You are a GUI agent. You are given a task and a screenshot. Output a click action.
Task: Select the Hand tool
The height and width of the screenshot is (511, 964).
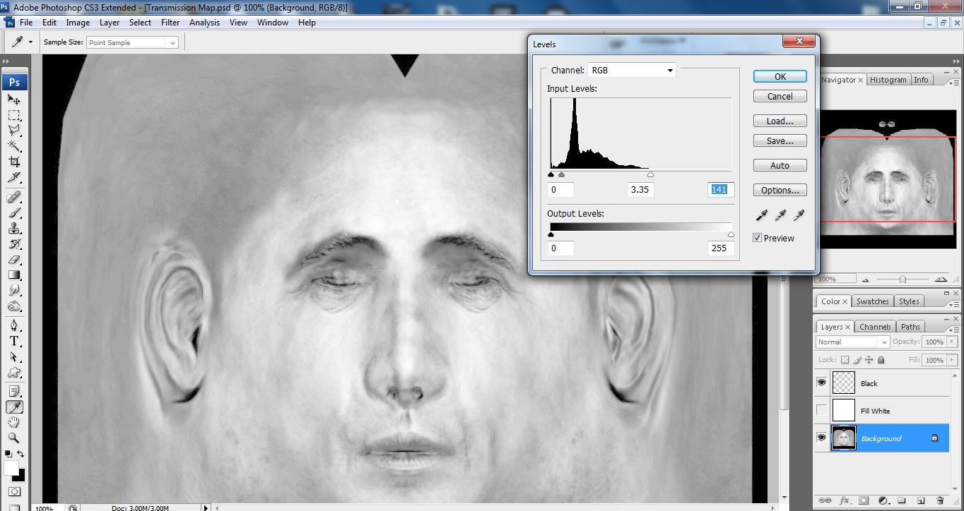tap(14, 422)
